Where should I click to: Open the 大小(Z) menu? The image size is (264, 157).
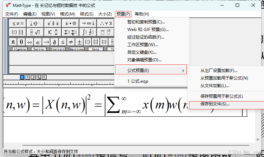[105, 14]
